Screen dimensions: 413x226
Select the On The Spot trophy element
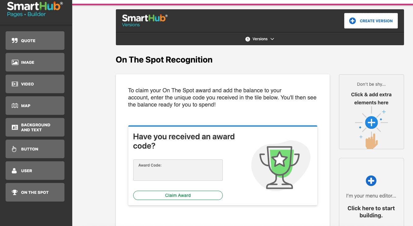(x=35, y=192)
